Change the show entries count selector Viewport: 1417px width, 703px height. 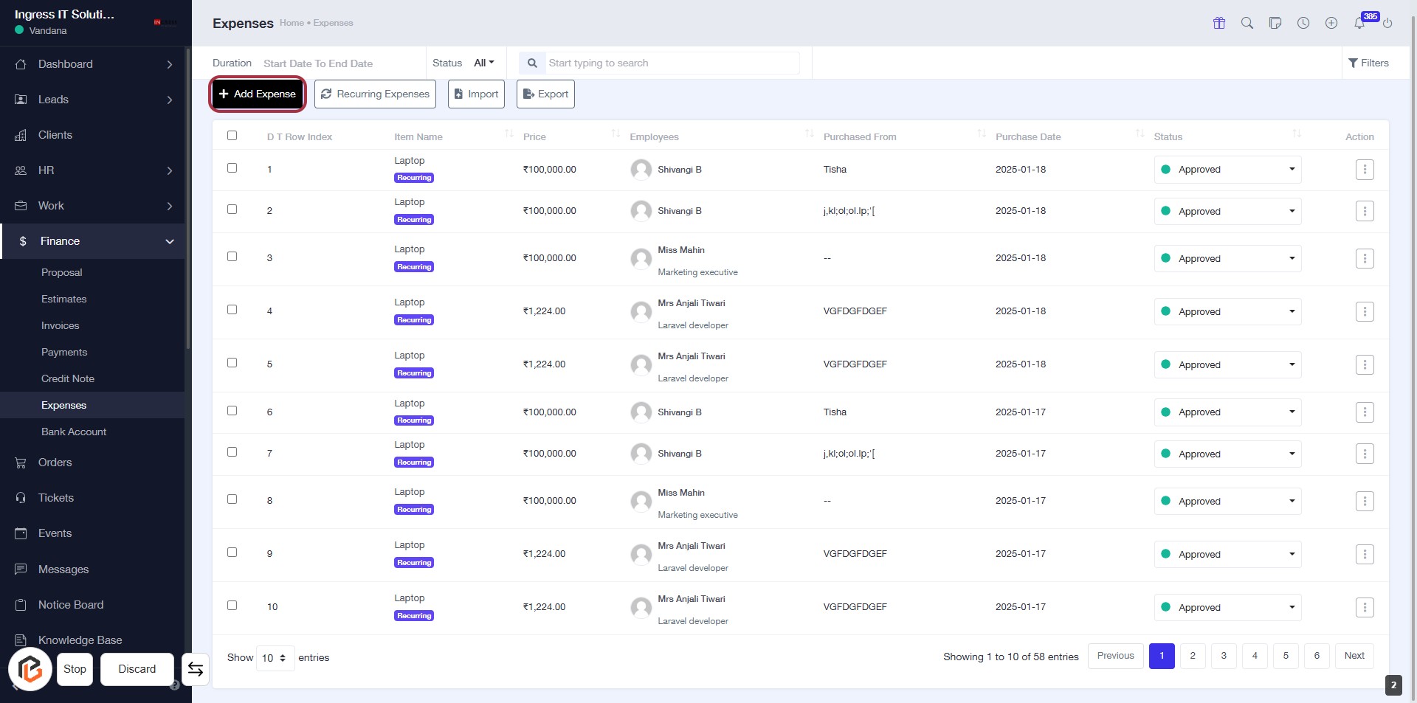click(275, 658)
